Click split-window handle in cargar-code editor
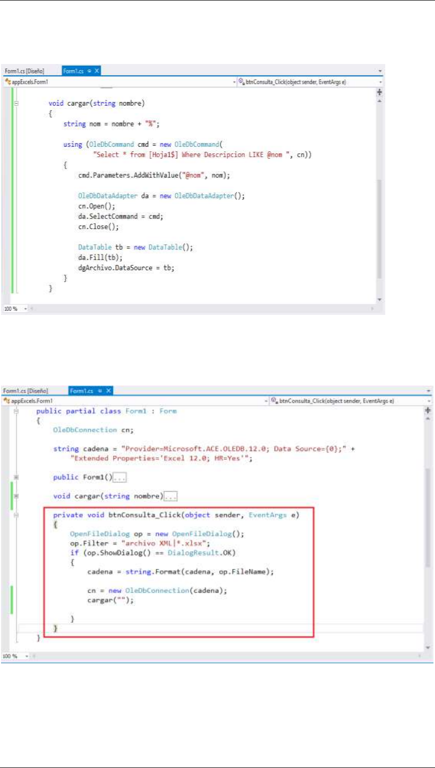 click(x=379, y=92)
